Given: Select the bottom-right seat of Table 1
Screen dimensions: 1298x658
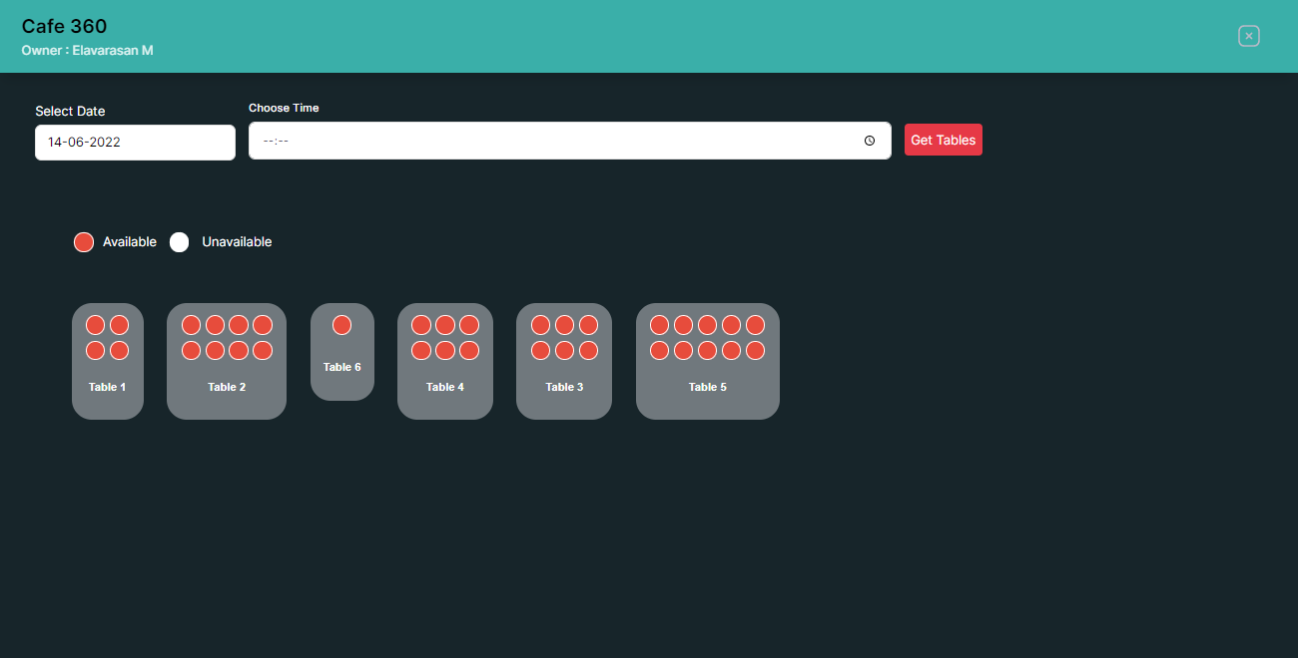Looking at the screenshot, I should pos(120,350).
